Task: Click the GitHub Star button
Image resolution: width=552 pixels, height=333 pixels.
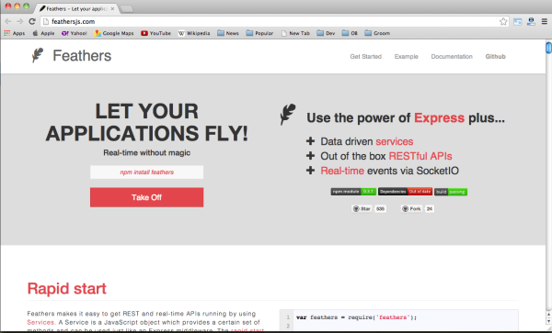Action: coord(362,209)
